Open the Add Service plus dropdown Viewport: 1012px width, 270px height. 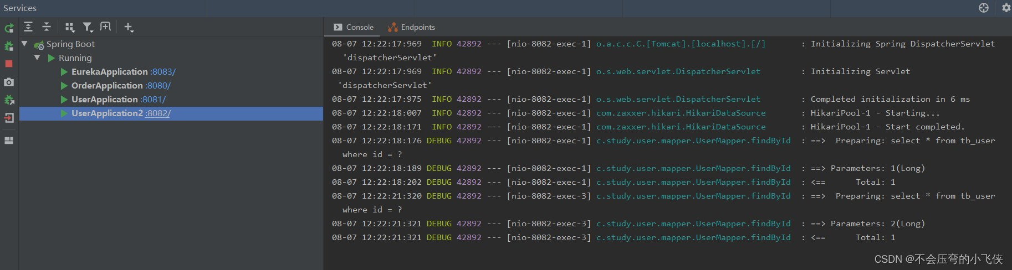coord(129,27)
